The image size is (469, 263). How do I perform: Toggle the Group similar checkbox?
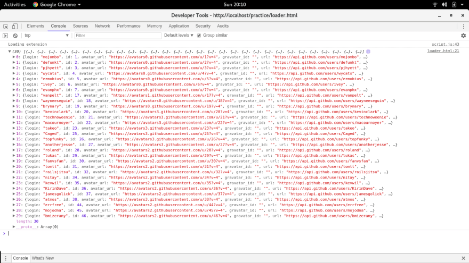point(199,36)
